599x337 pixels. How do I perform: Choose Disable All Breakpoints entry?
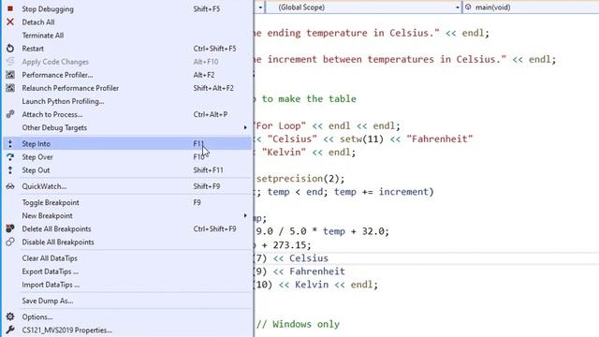127,242
